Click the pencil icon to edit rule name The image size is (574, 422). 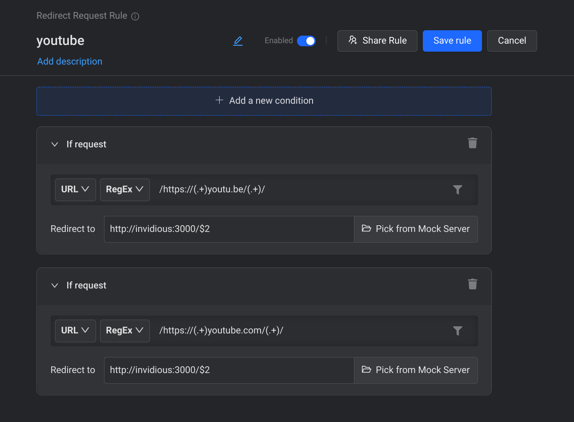(x=238, y=41)
